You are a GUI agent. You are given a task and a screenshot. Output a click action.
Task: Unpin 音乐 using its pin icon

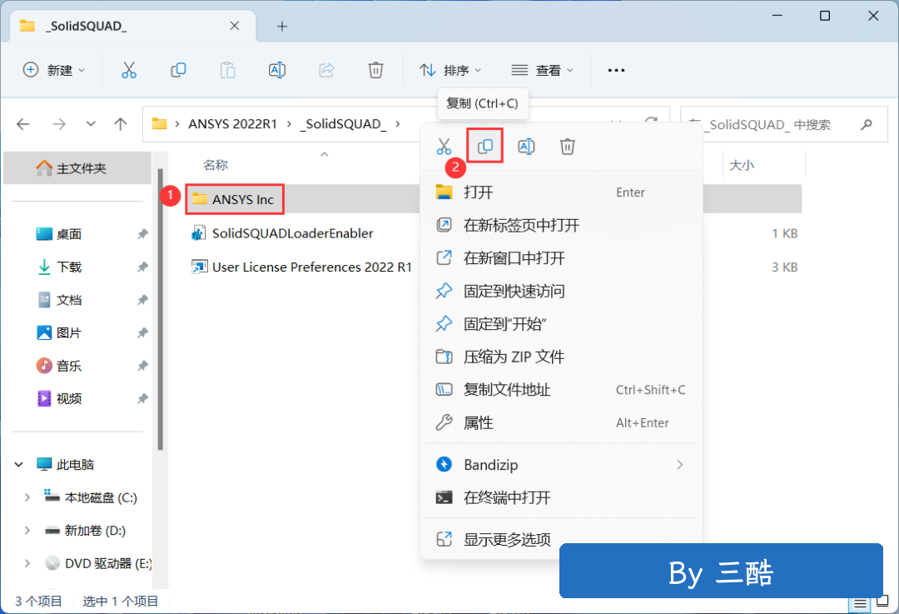point(142,366)
